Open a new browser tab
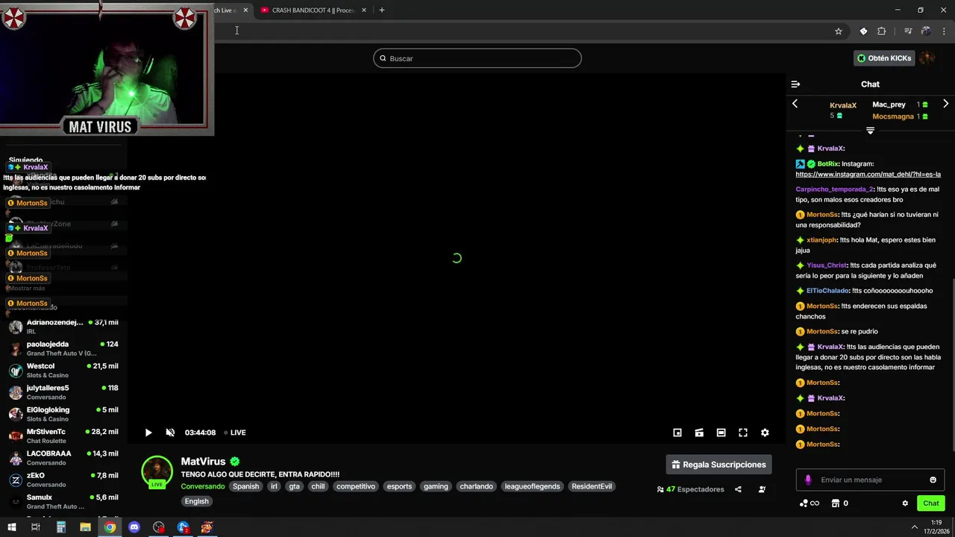This screenshot has width=955, height=537. point(382,10)
